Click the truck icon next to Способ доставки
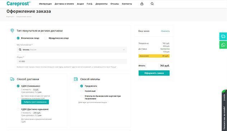Screen dimensions: 227x131 tap(12, 79)
